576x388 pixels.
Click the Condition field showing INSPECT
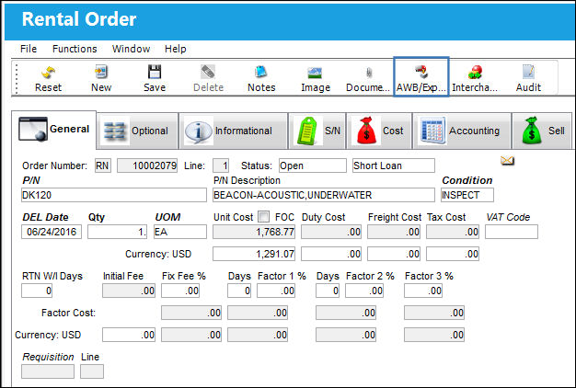[467, 195]
